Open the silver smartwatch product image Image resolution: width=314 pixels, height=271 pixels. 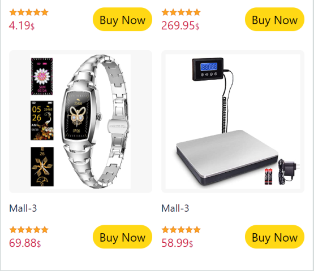[x=80, y=121]
